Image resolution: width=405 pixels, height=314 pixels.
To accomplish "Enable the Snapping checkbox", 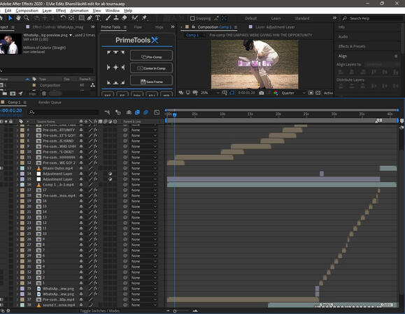I will pos(192,18).
